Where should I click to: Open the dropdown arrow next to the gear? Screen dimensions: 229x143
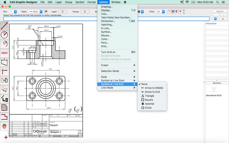pos(142,11)
